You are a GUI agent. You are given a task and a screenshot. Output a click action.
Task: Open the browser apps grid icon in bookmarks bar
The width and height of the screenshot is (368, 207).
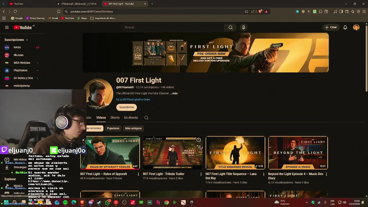tap(4, 18)
